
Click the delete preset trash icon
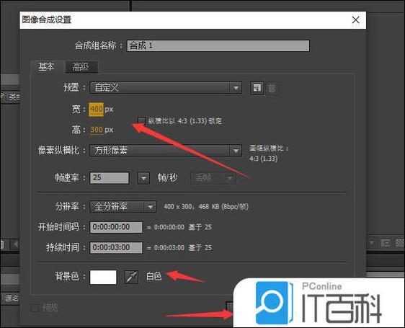(x=272, y=88)
